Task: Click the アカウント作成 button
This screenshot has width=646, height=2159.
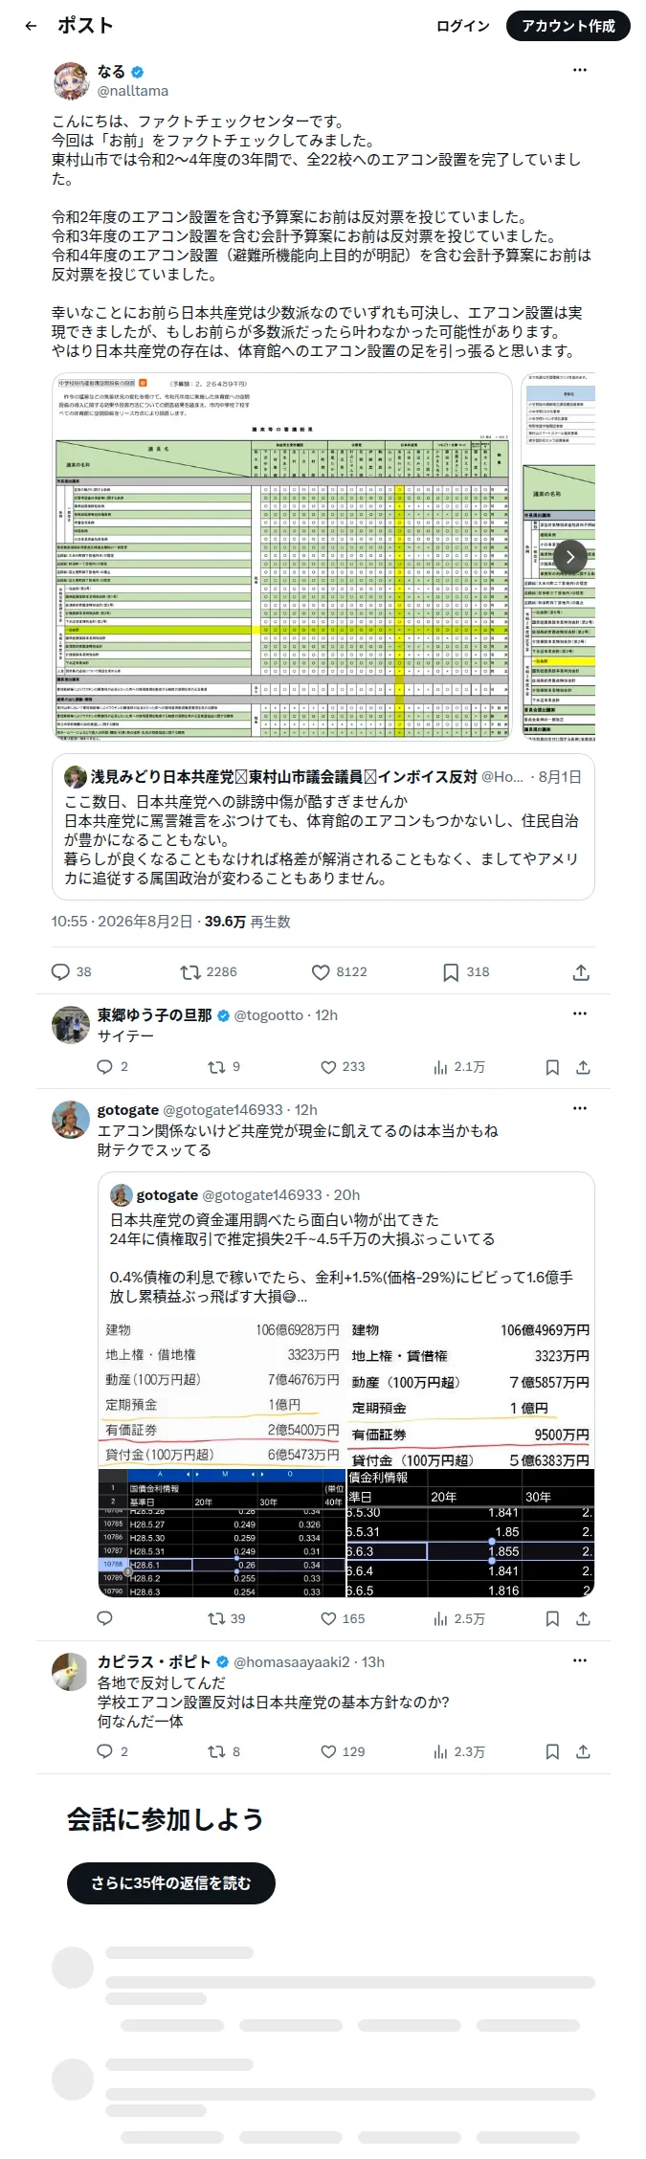Action: pyautogui.click(x=568, y=26)
